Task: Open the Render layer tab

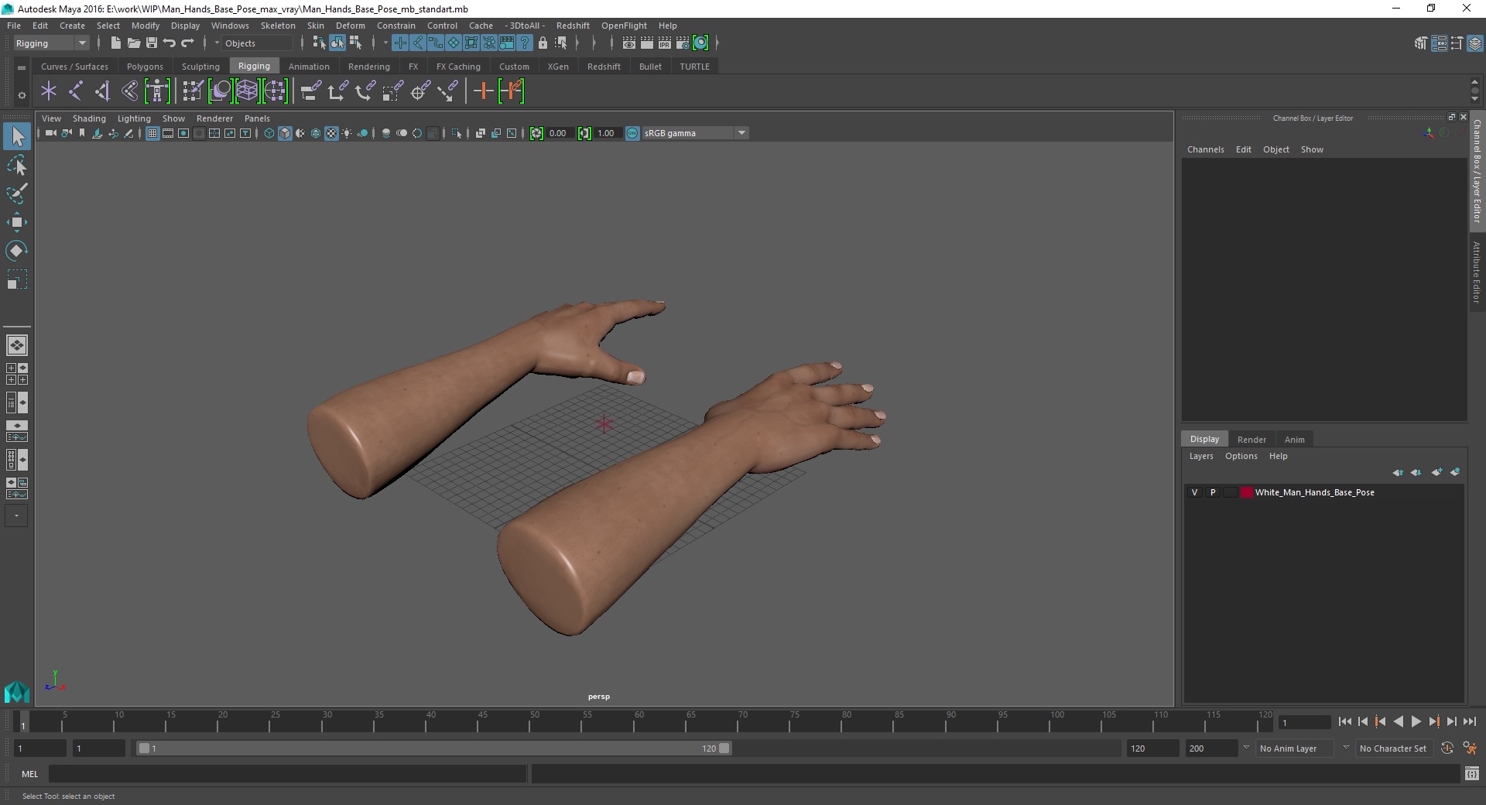Action: point(1251,440)
